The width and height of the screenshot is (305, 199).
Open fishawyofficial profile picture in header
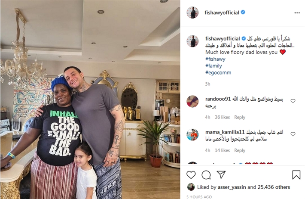tap(192, 12)
